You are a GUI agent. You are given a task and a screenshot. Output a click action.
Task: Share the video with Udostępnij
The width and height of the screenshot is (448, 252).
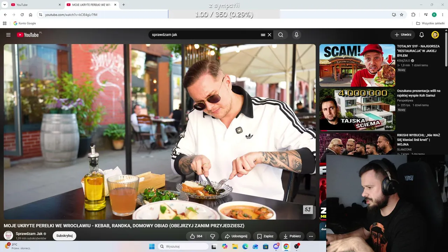click(x=236, y=236)
